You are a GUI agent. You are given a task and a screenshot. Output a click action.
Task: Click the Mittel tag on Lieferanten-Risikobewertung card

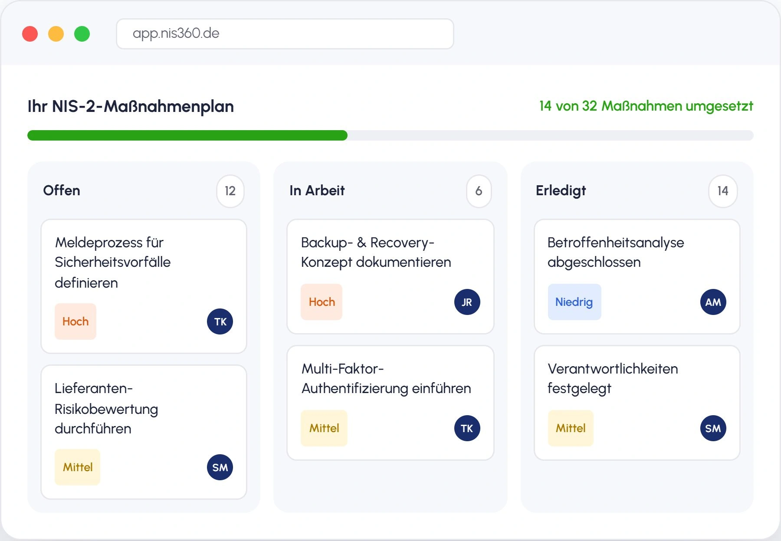point(78,467)
